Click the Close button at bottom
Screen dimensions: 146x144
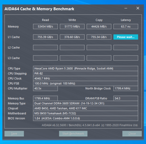[x=132, y=133]
